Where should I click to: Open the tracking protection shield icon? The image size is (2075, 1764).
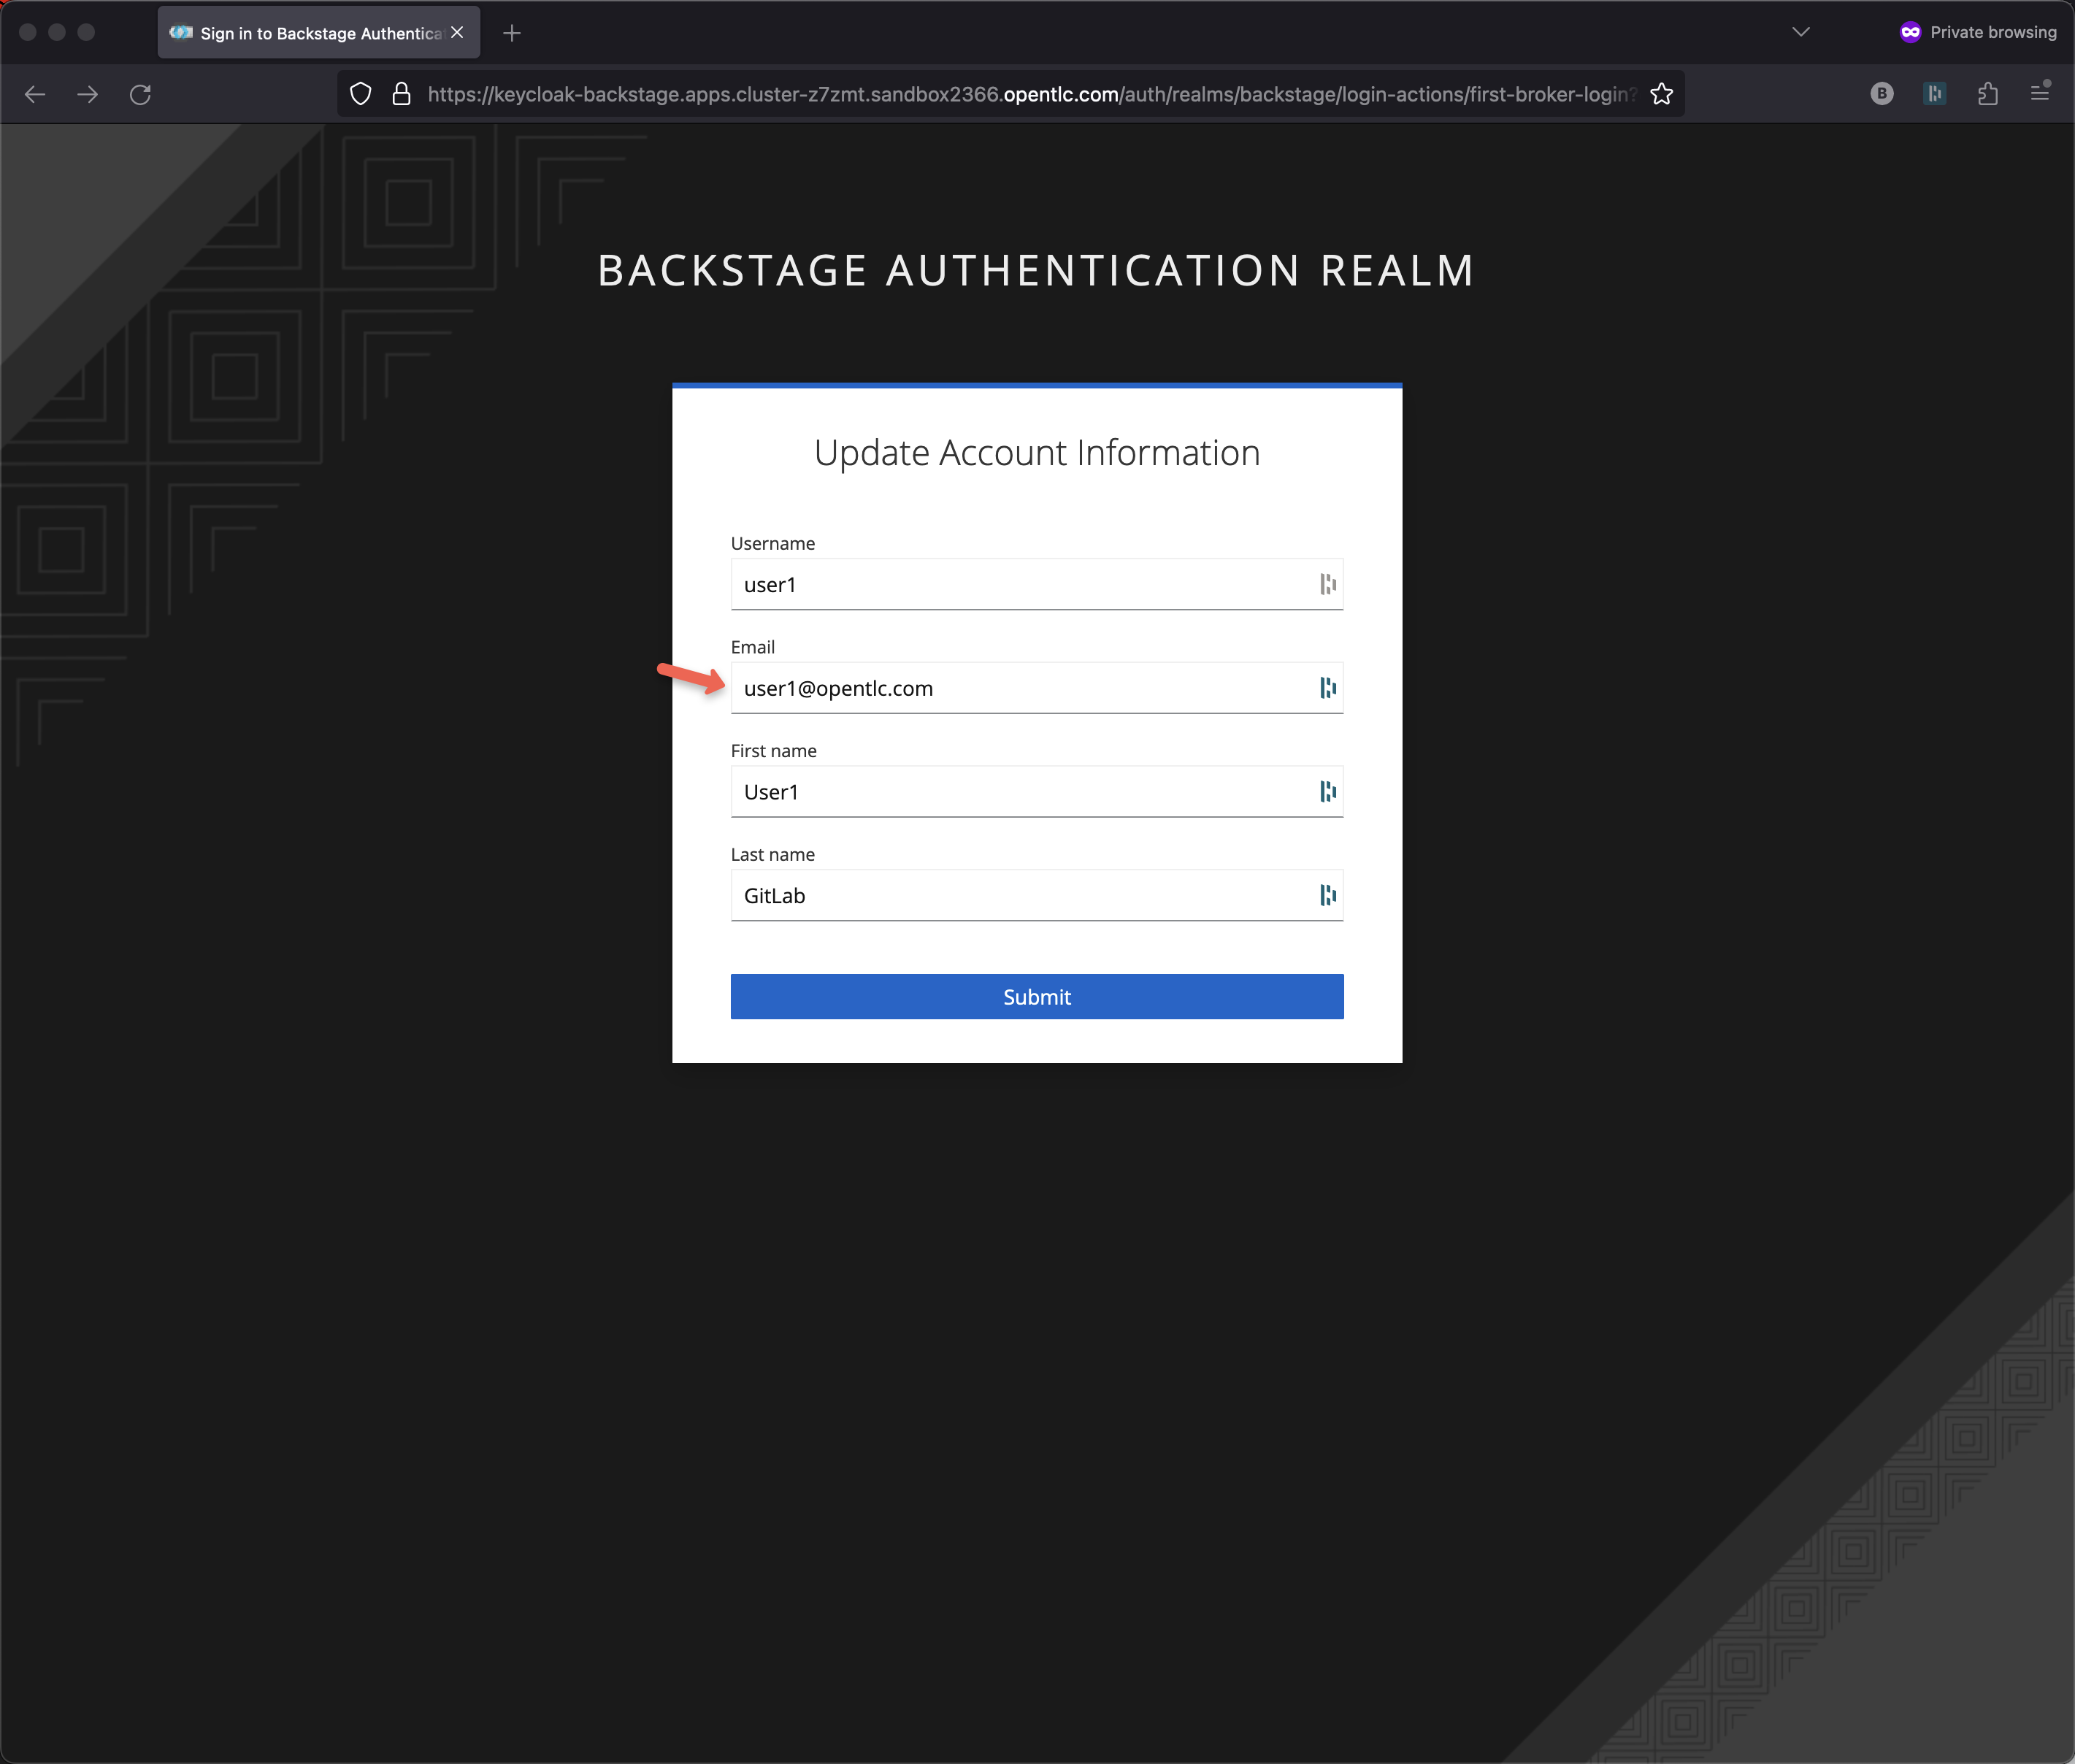click(x=361, y=94)
